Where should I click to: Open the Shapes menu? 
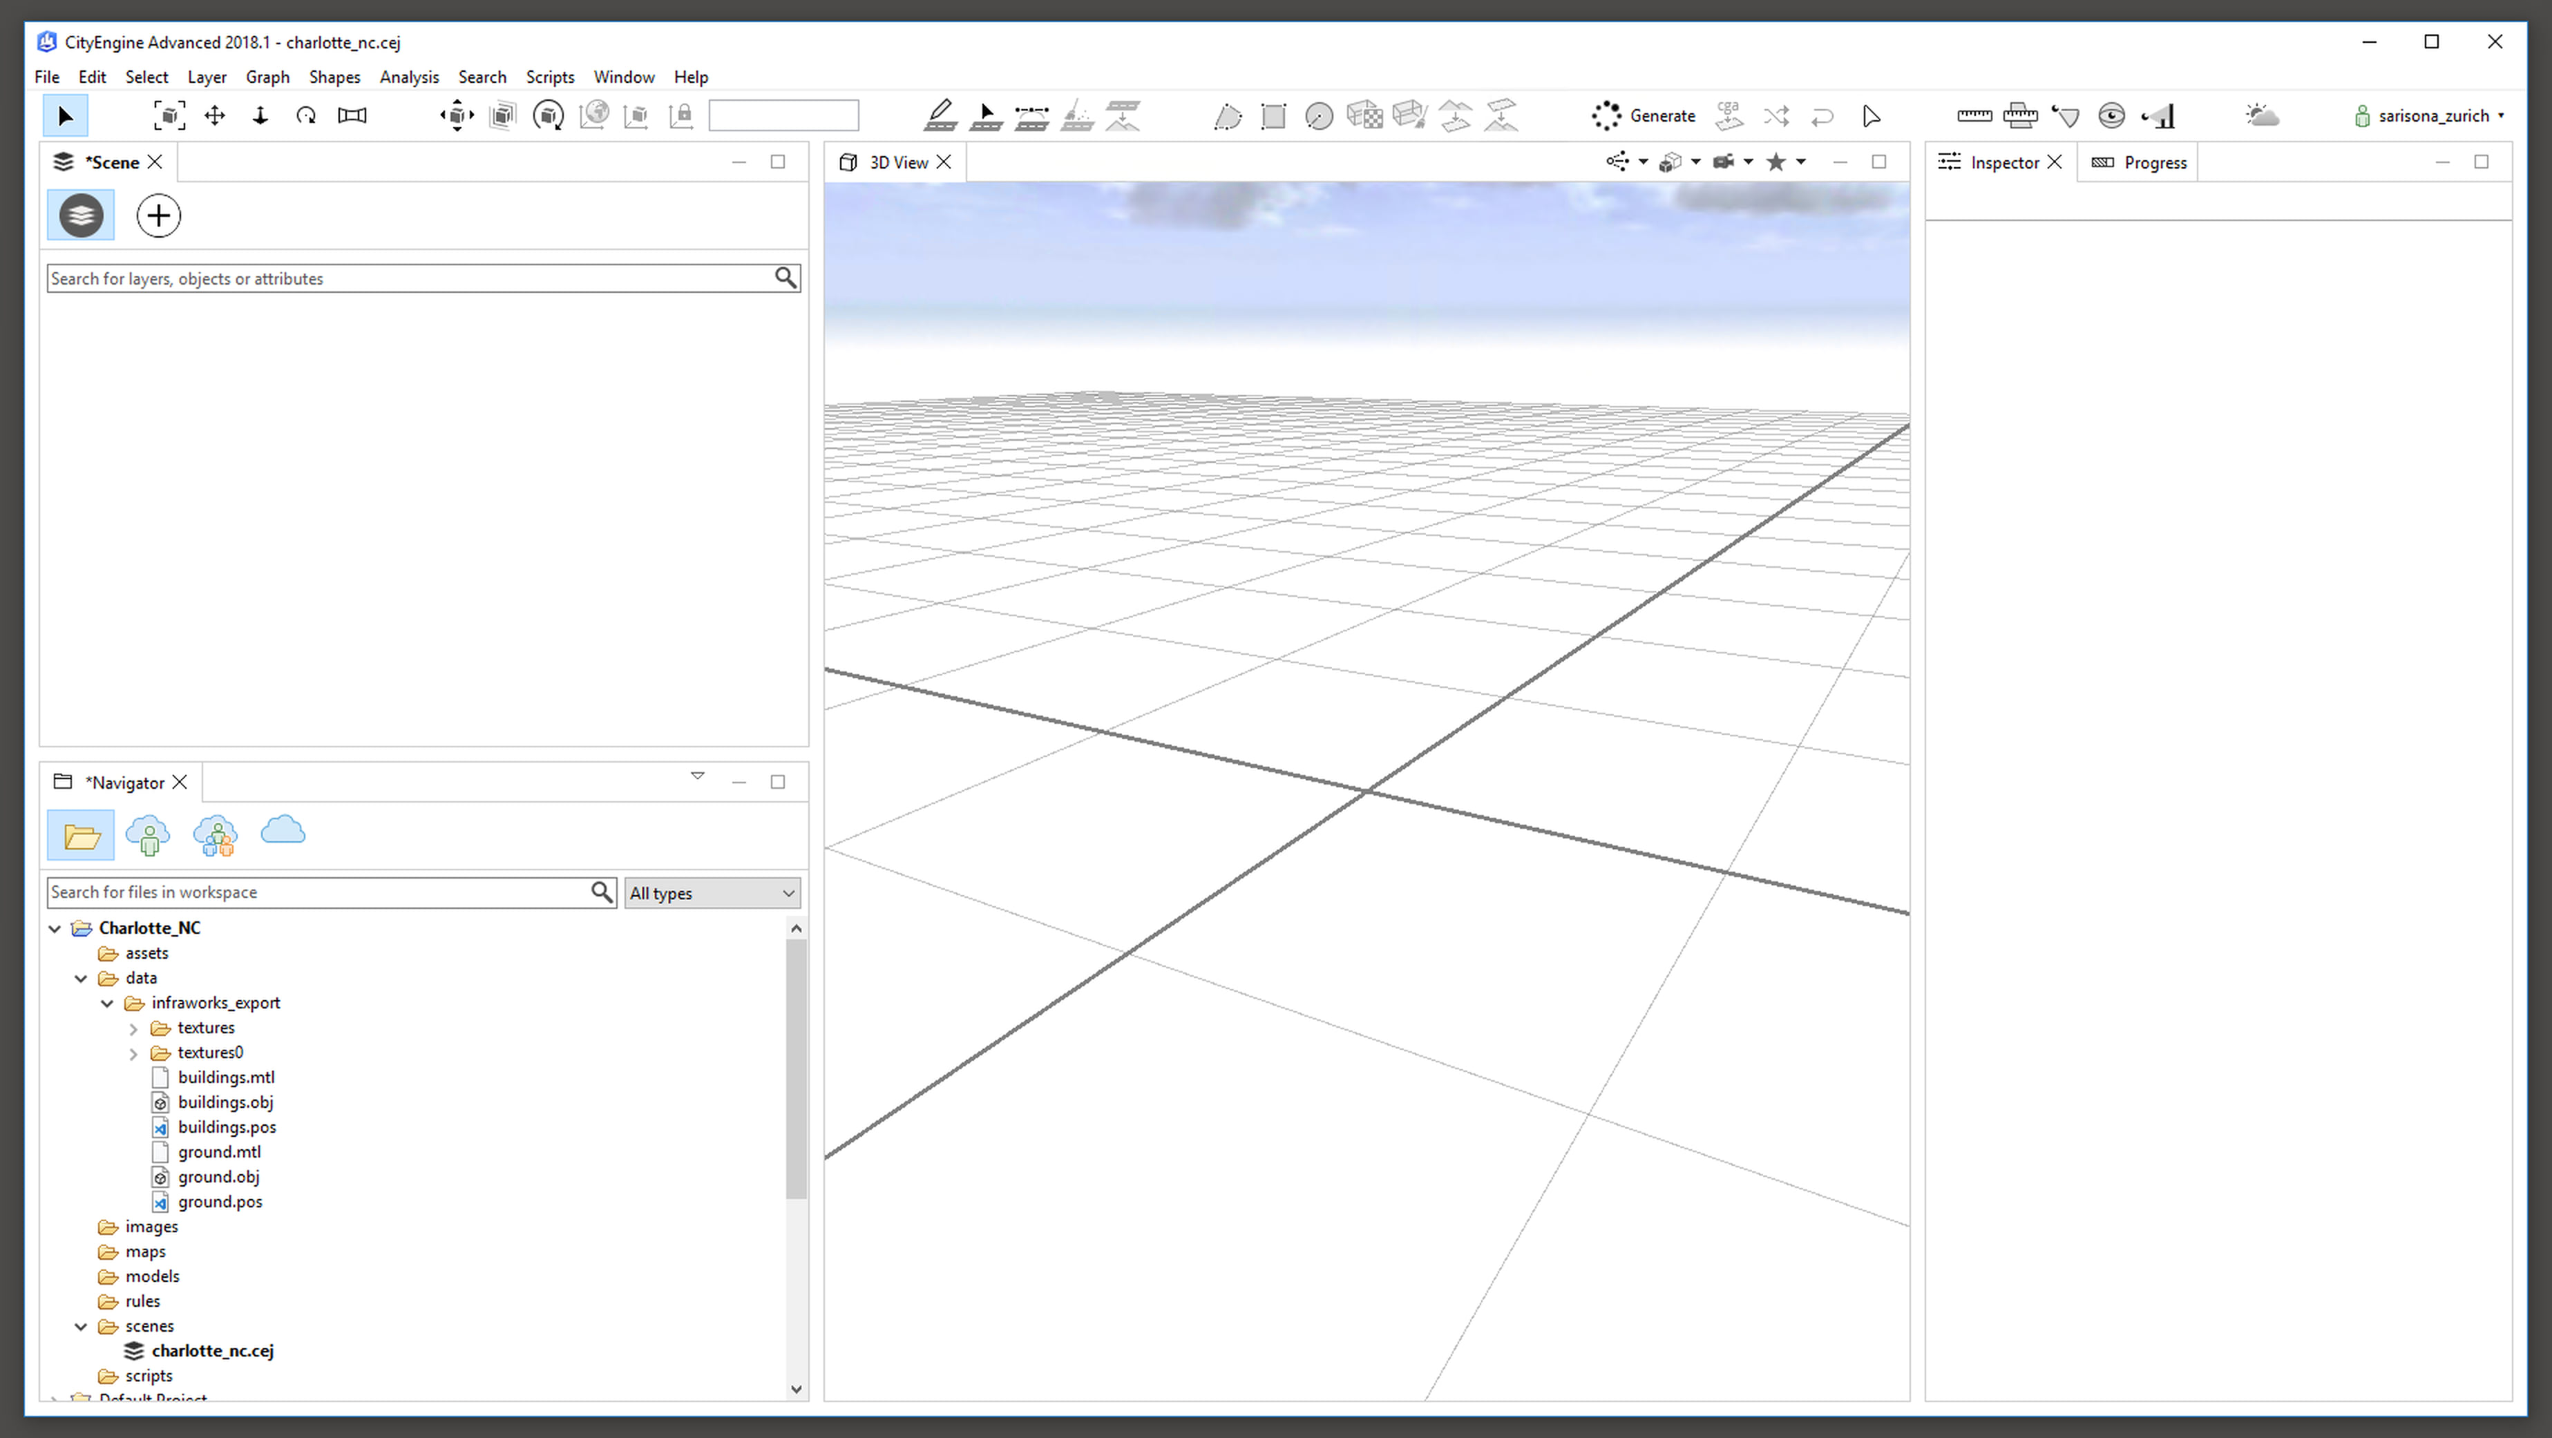coord(334,77)
